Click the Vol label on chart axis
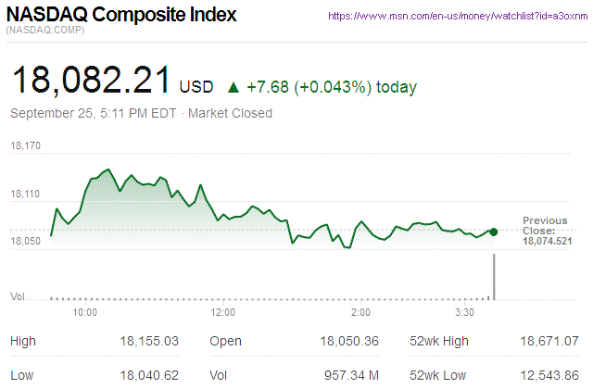This screenshot has width=593, height=389. pos(17,295)
